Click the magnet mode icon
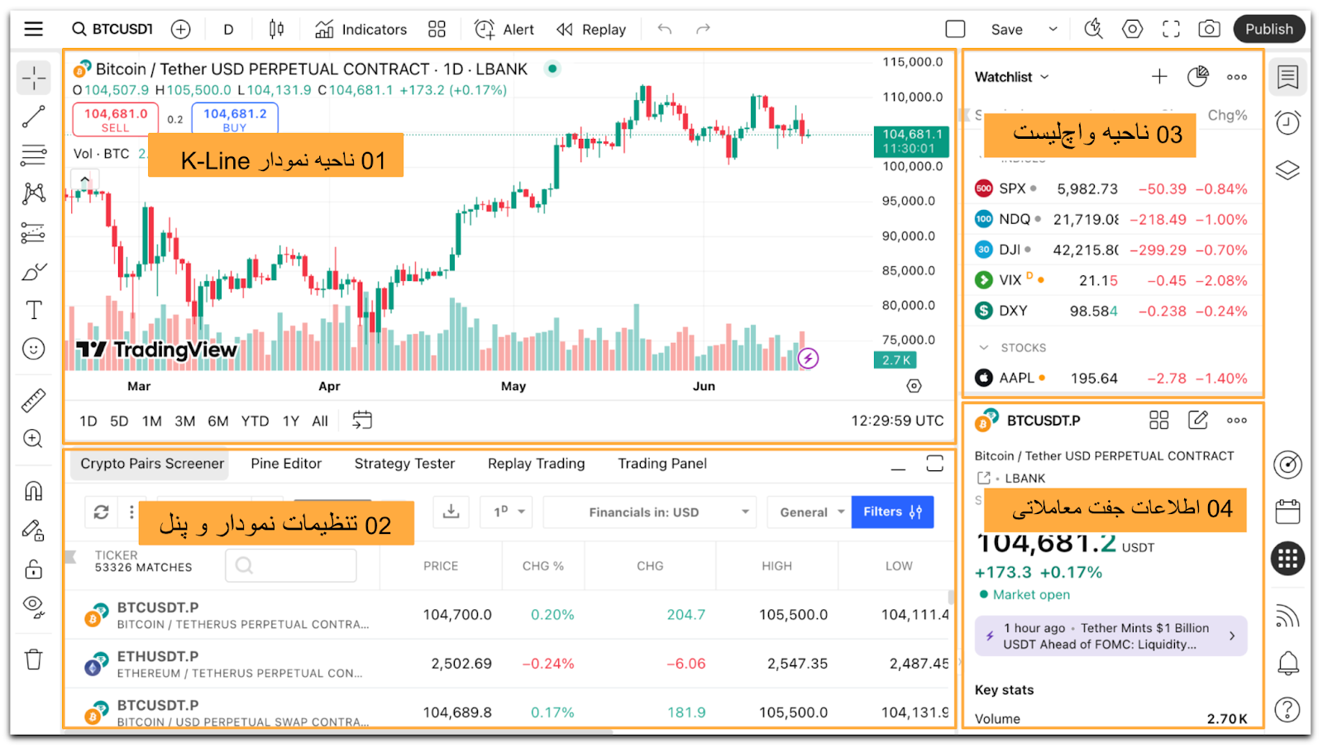This screenshot has width=1323, height=748. point(33,491)
